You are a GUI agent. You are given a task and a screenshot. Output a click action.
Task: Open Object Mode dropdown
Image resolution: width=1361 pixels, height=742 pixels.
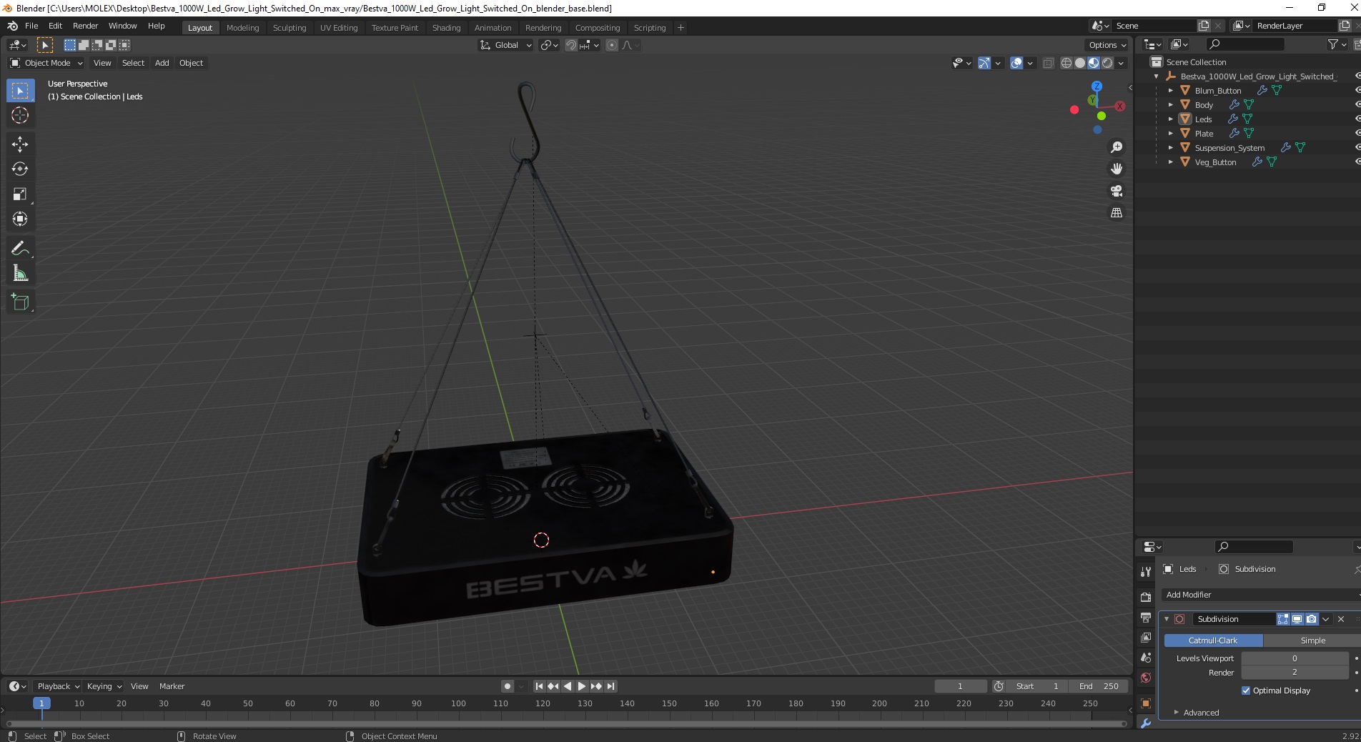pyautogui.click(x=46, y=63)
